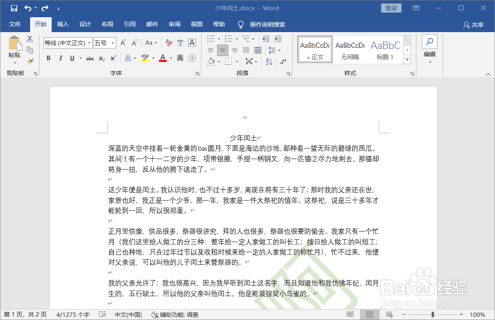Image resolution: width=495 pixels, height=320 pixels.
Task: Toggle center alignment
Action: pyautogui.click(x=223, y=50)
